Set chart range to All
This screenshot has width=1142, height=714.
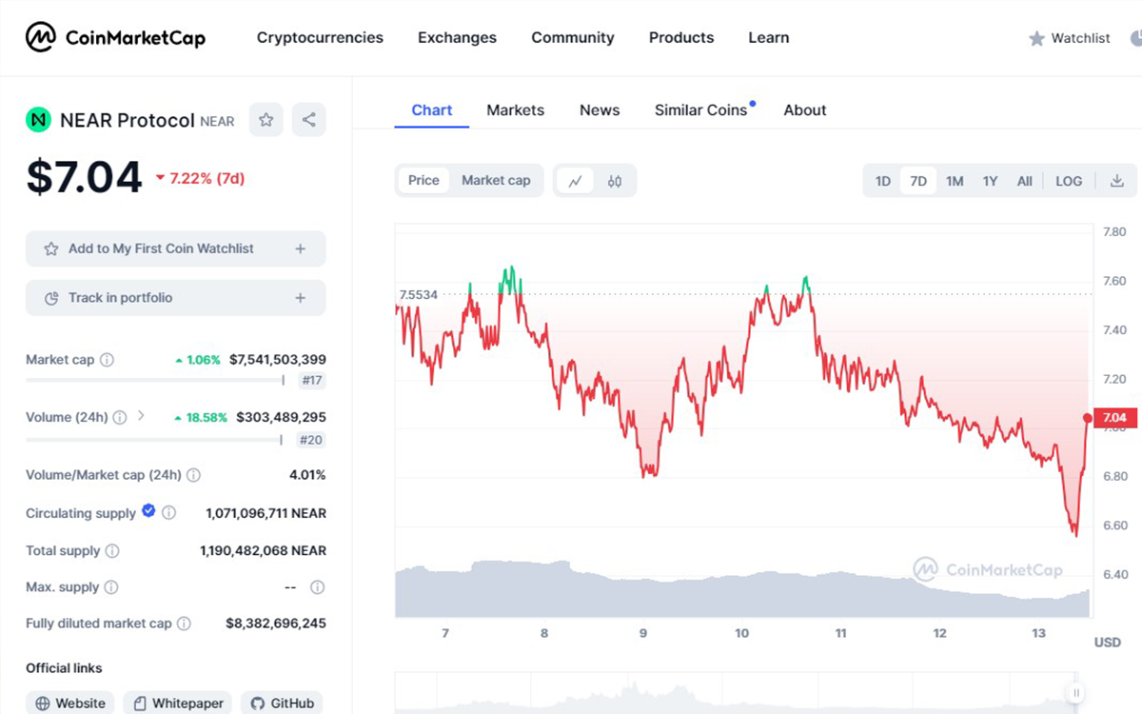click(x=1025, y=181)
